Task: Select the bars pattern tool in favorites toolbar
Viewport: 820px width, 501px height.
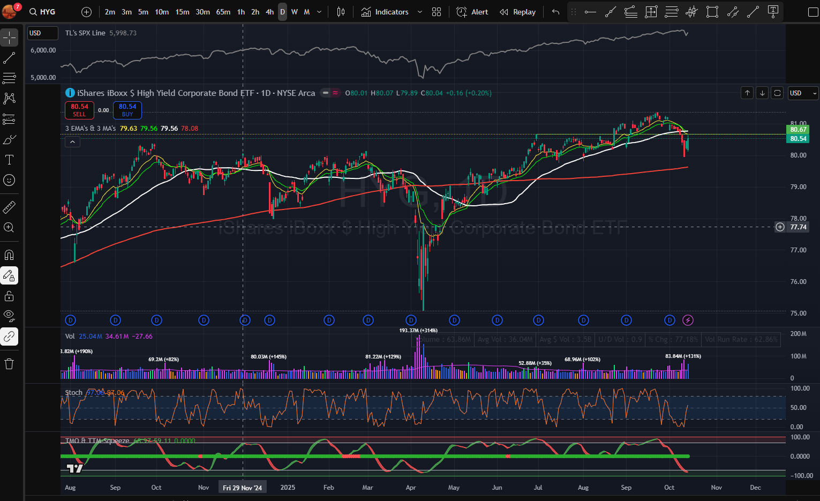Action: tap(692, 12)
